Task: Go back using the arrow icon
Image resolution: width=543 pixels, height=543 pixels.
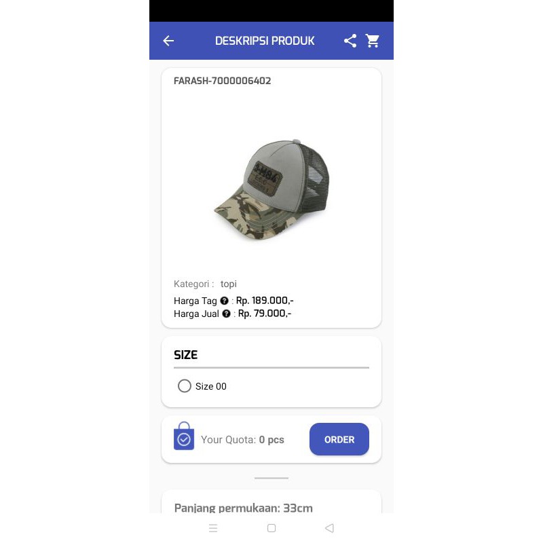Action: click(168, 41)
